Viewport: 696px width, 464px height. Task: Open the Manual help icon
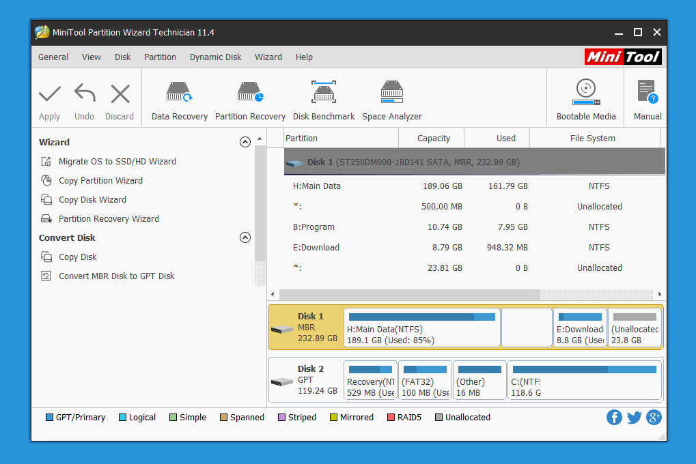[x=648, y=91]
